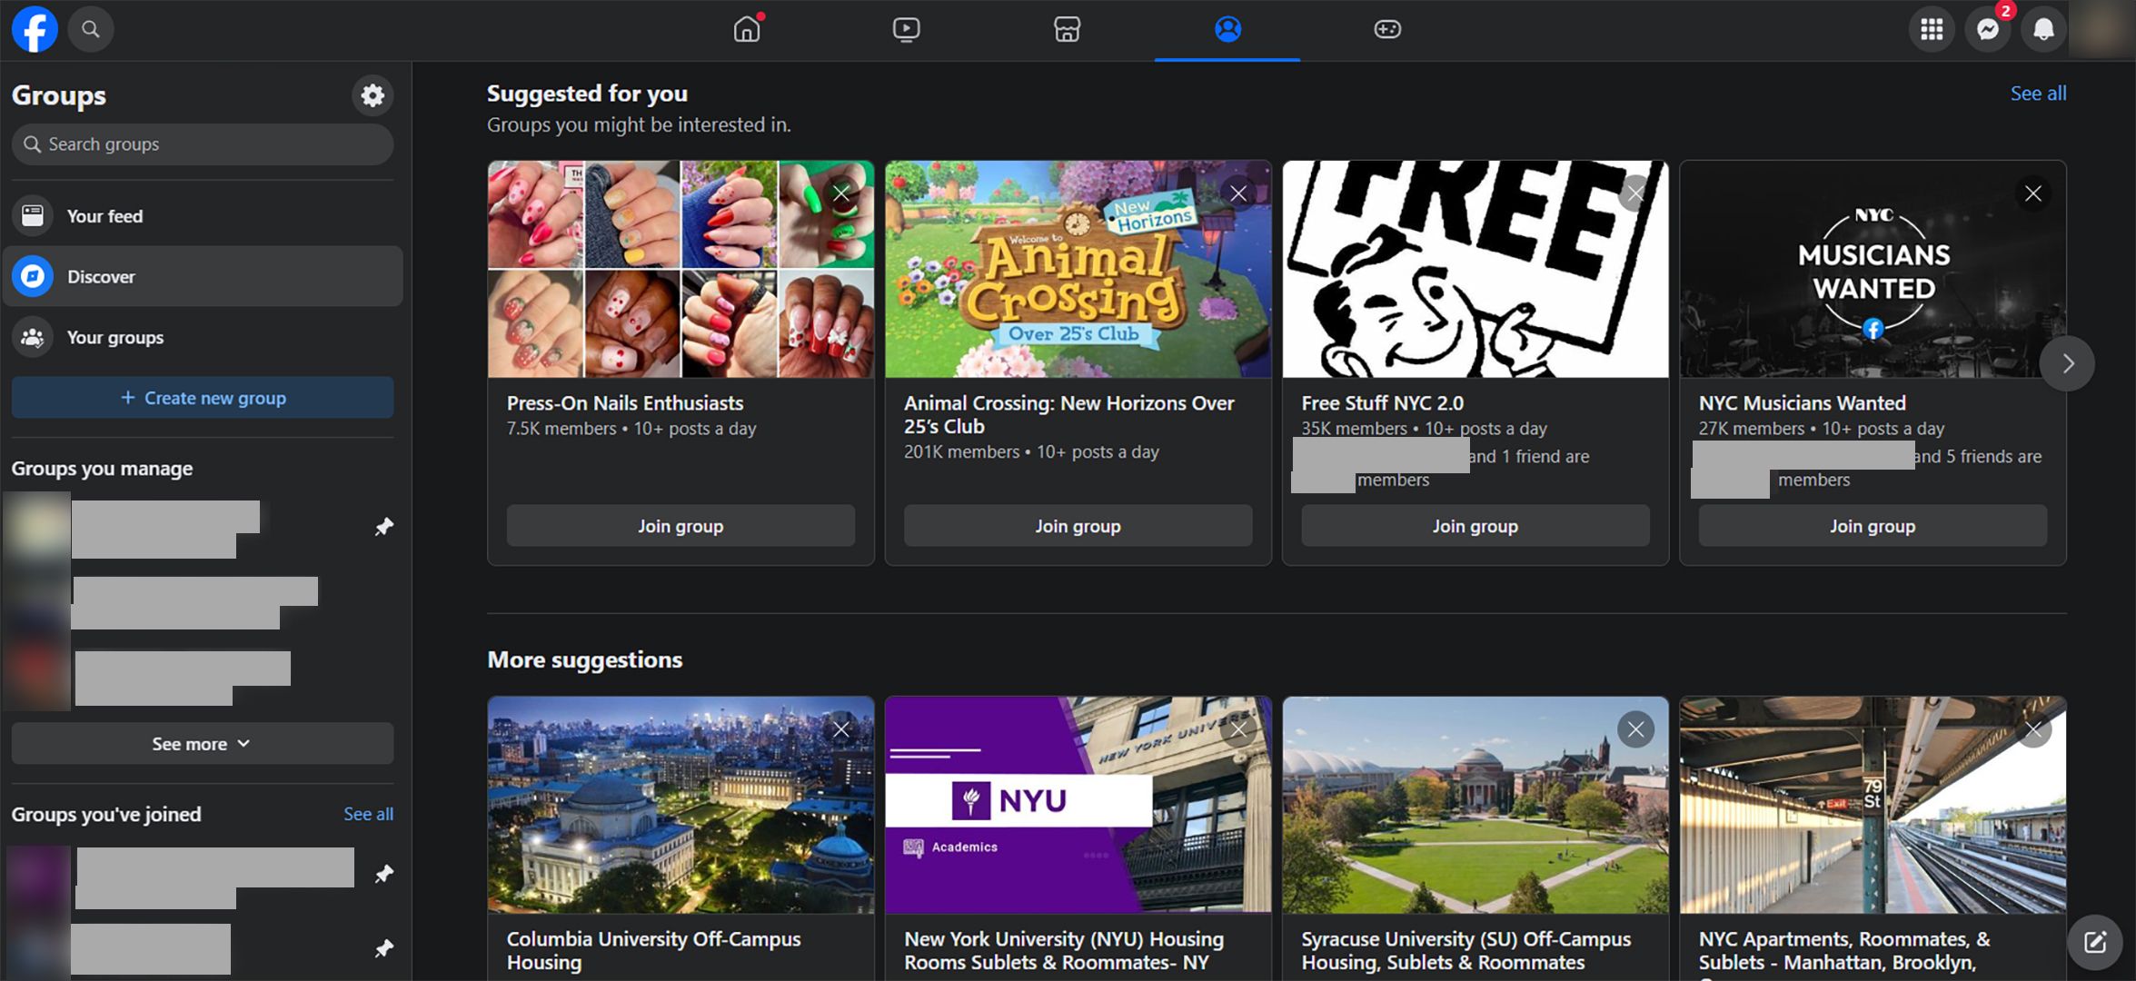
Task: Toggle pin on first joined group
Action: coord(383,874)
